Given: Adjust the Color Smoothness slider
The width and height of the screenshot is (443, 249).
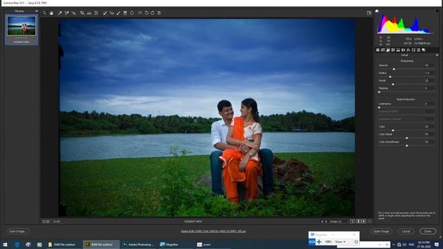Looking at the screenshot, I should [x=407, y=145].
